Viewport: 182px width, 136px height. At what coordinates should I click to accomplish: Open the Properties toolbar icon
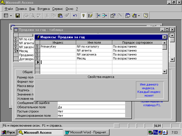113,16
